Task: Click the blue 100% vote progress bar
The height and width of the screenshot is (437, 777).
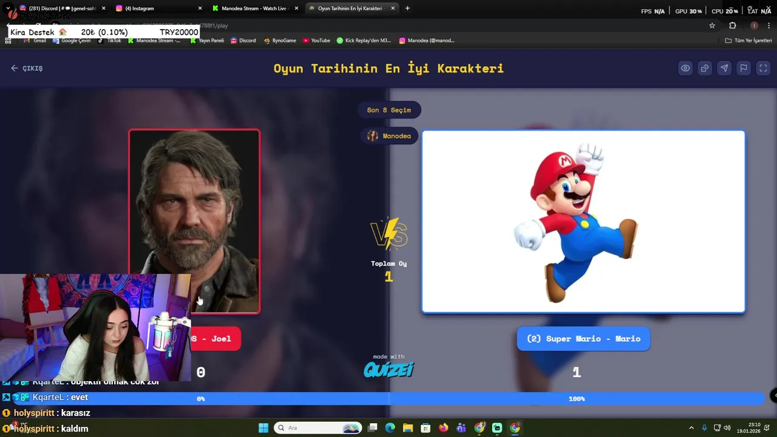Action: (576, 399)
